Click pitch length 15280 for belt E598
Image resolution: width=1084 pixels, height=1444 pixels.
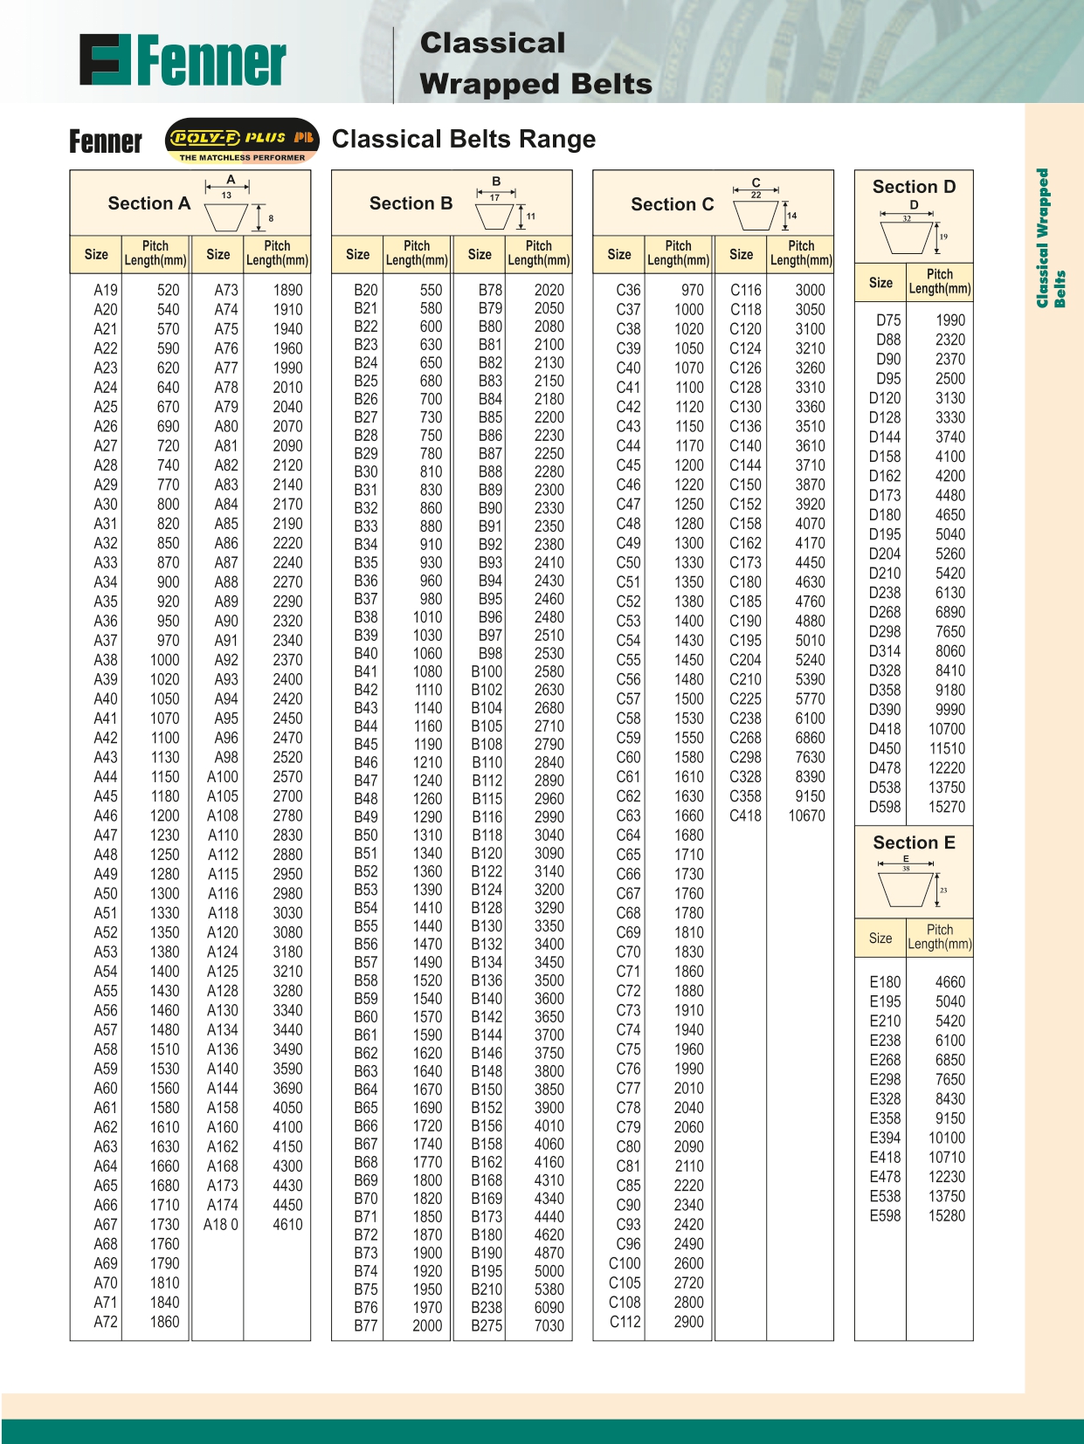click(946, 1215)
